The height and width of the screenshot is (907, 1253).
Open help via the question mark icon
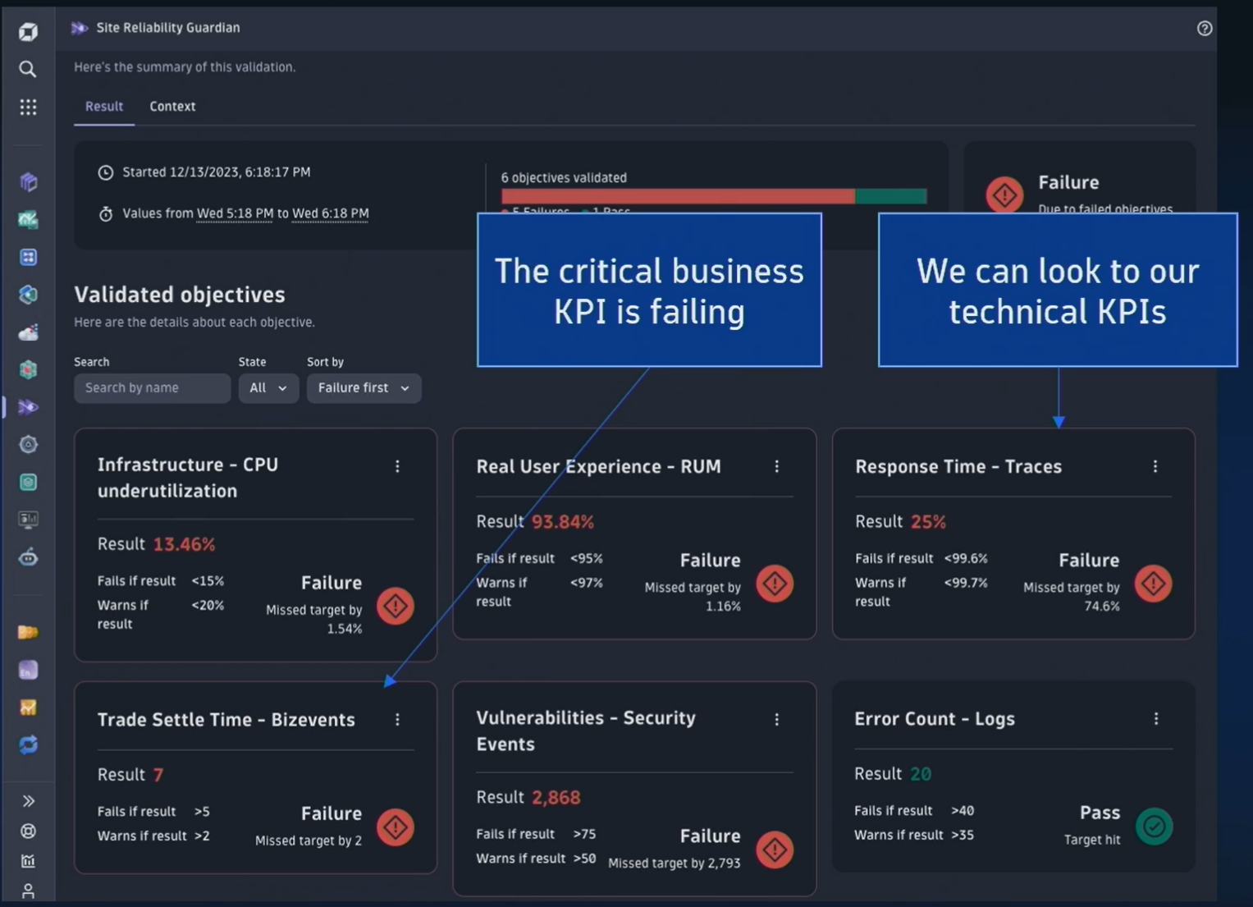(1204, 28)
